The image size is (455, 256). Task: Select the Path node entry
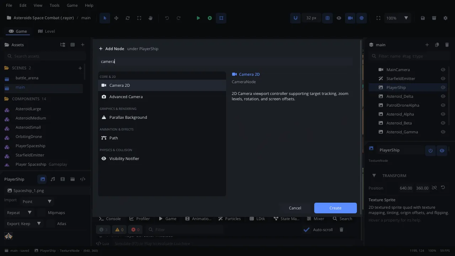(x=162, y=138)
